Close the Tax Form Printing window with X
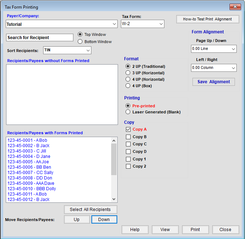This screenshot has height=239, width=245. [x=235, y=7]
